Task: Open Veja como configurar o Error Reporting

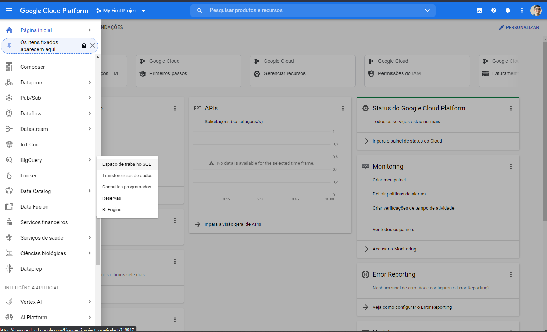Action: (412, 307)
